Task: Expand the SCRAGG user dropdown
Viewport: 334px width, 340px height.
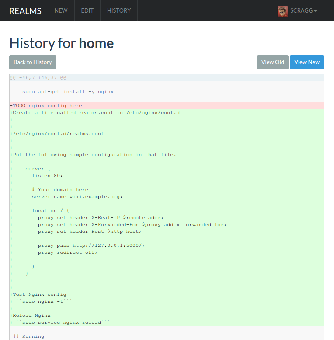Action: pos(304,10)
